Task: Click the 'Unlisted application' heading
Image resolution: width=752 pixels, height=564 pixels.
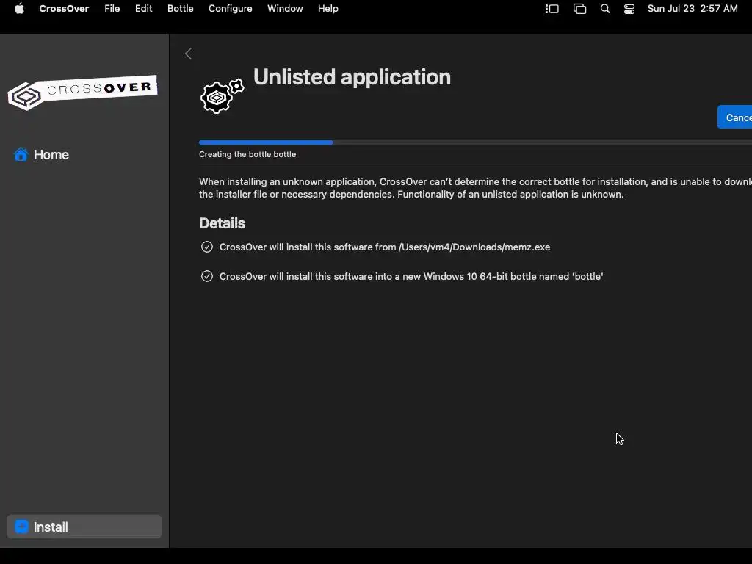Action: point(352,76)
